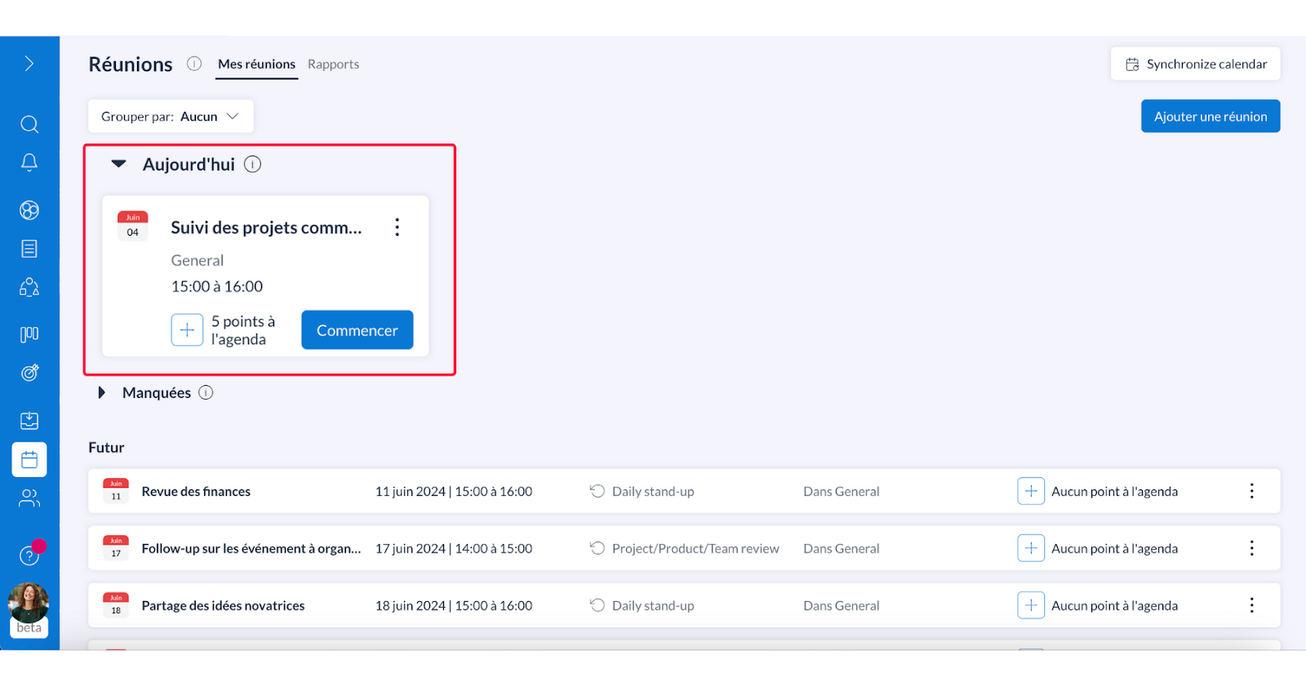Click the Commencer button
Screen dimensions: 1306x686
[358, 330]
